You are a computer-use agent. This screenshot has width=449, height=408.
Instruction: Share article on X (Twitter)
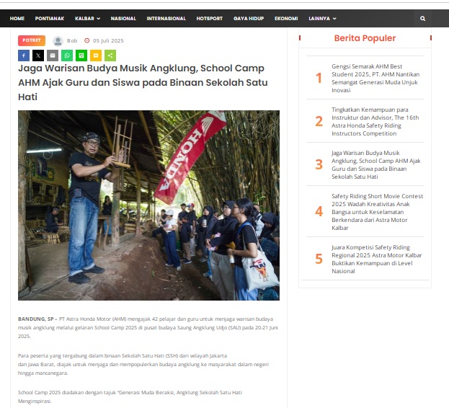tap(38, 56)
